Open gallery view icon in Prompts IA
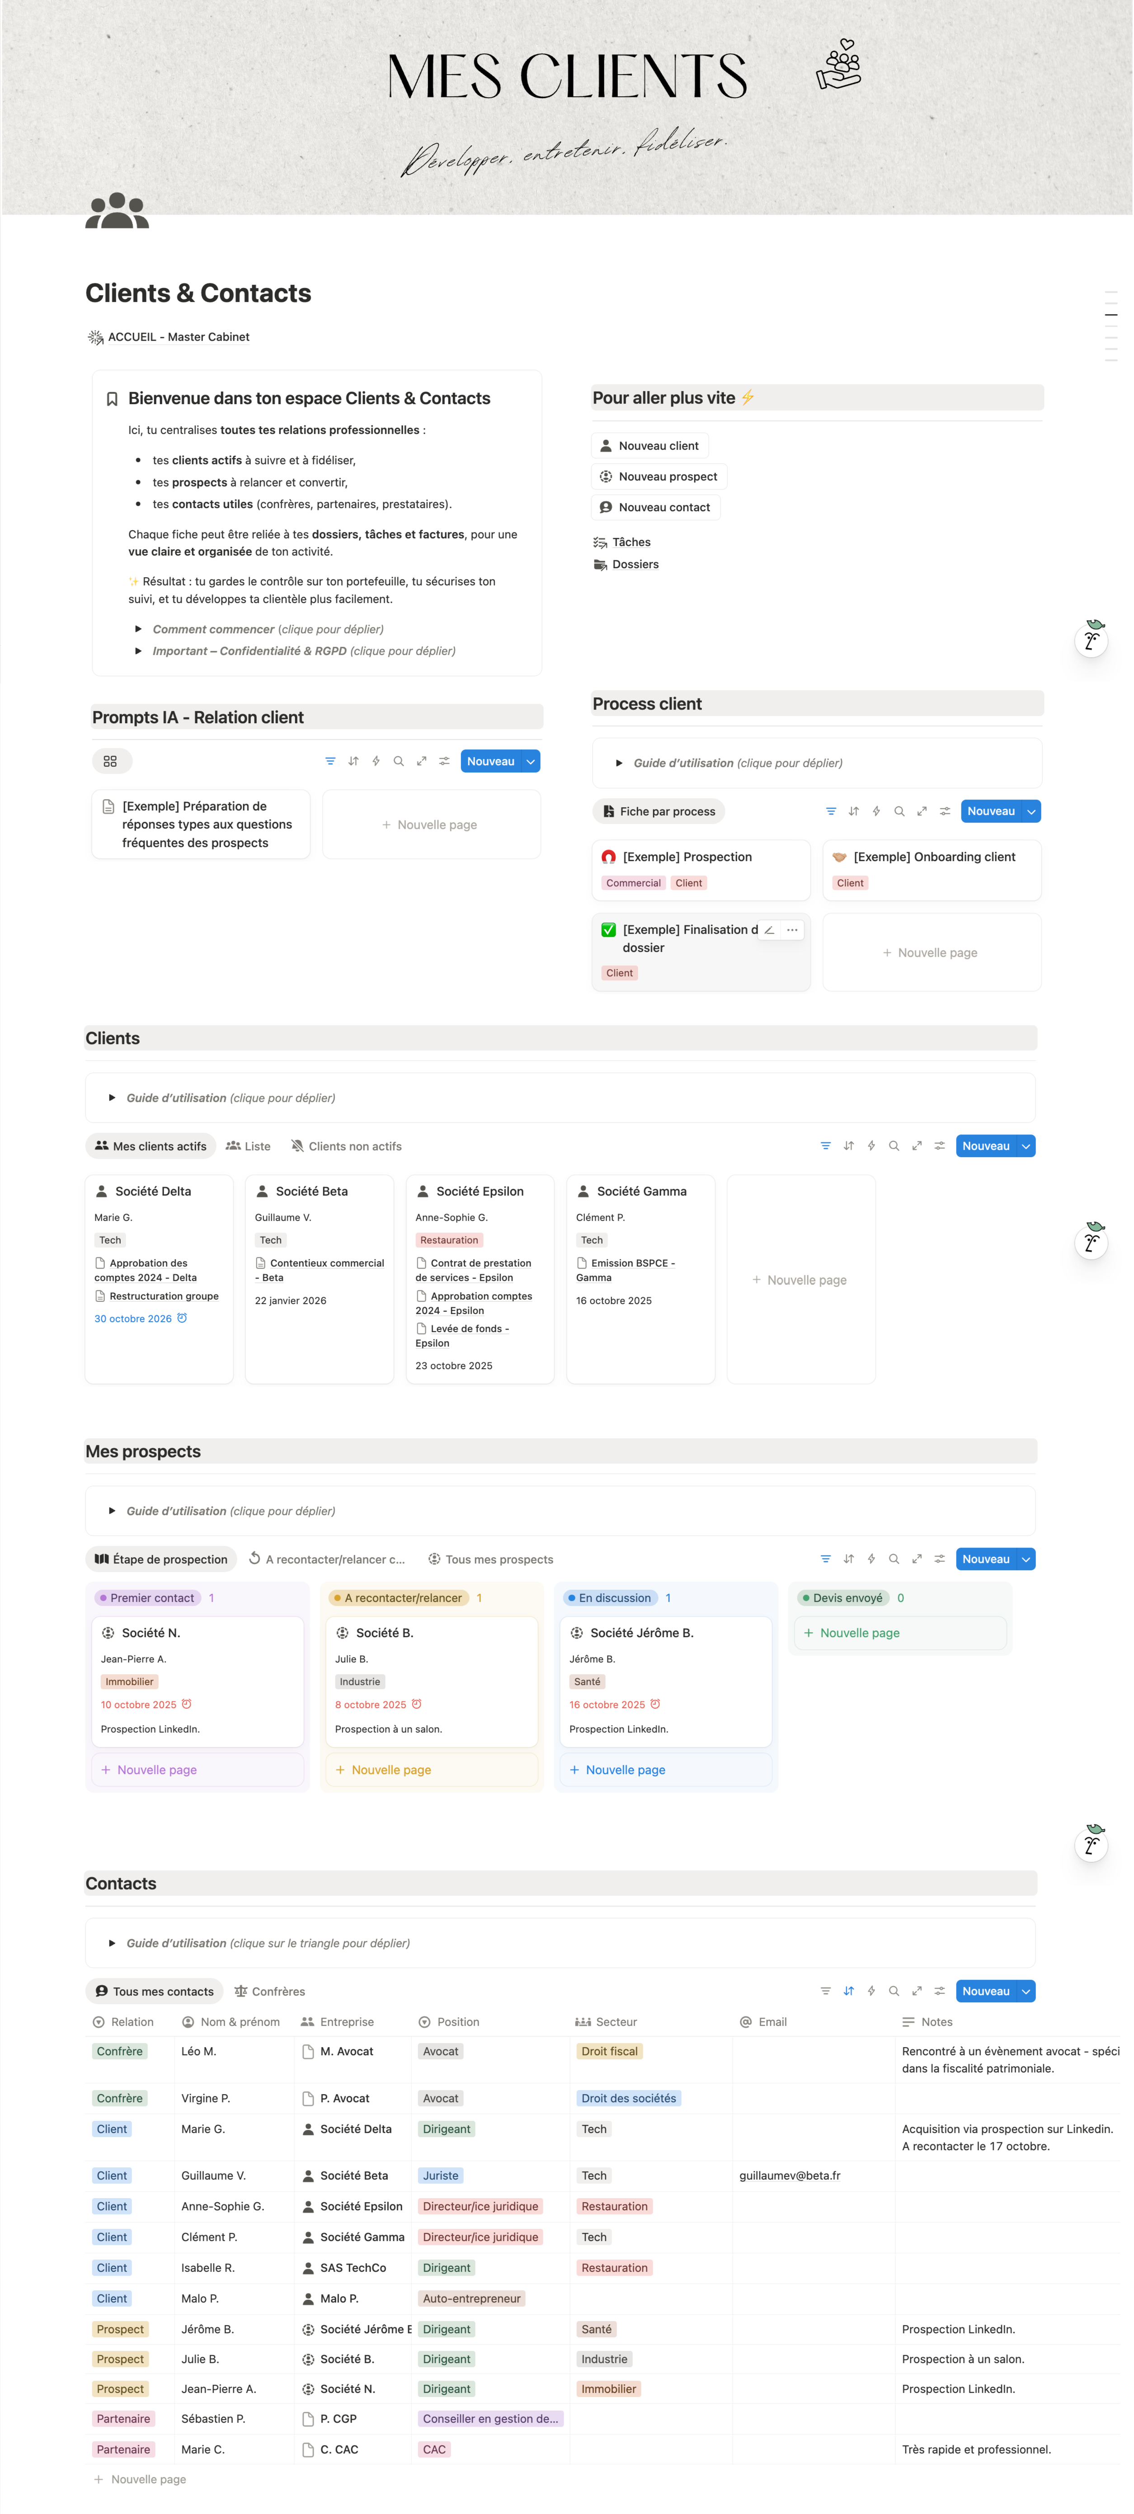The height and width of the screenshot is (2514, 1134). click(x=110, y=761)
